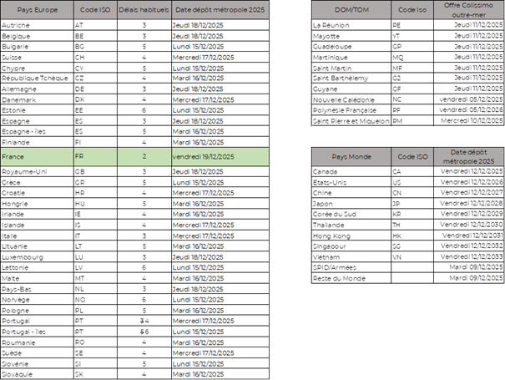Select the 'La Réunion' cell
Viewport: 505px width, 380px height.
click(351, 25)
